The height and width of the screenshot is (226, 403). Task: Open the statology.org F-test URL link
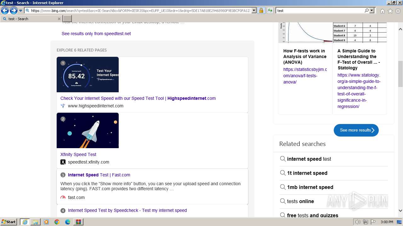pyautogui.click(x=359, y=91)
